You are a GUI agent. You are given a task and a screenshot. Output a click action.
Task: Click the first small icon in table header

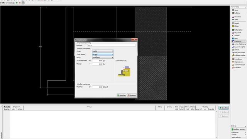5,107
